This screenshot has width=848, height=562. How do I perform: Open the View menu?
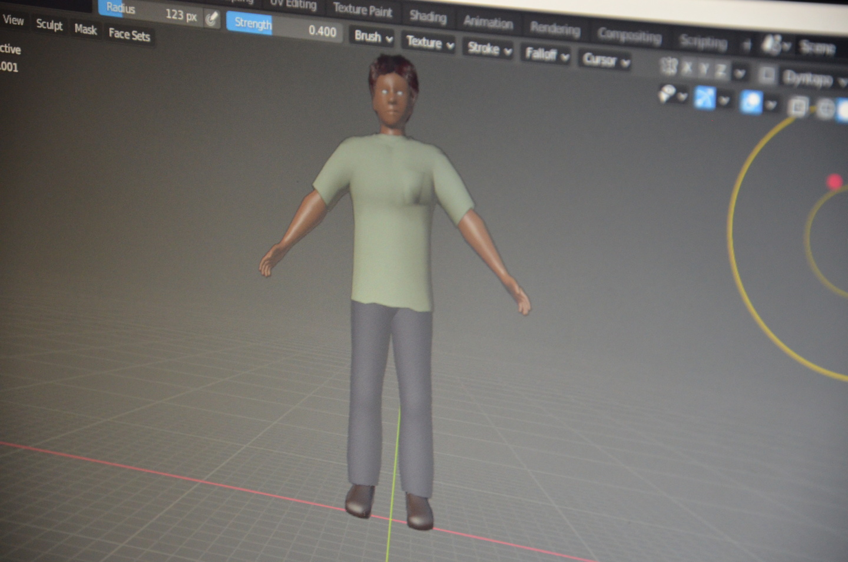point(13,20)
